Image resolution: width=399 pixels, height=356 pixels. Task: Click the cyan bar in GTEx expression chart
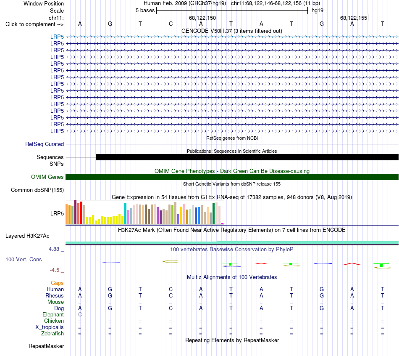point(125,214)
